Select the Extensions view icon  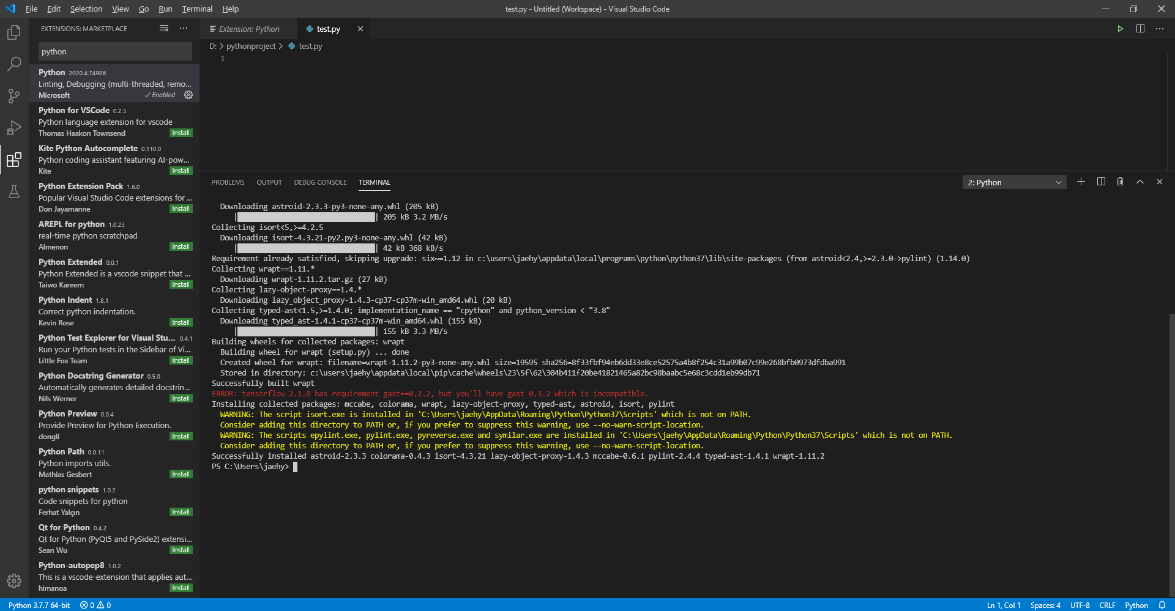[14, 160]
